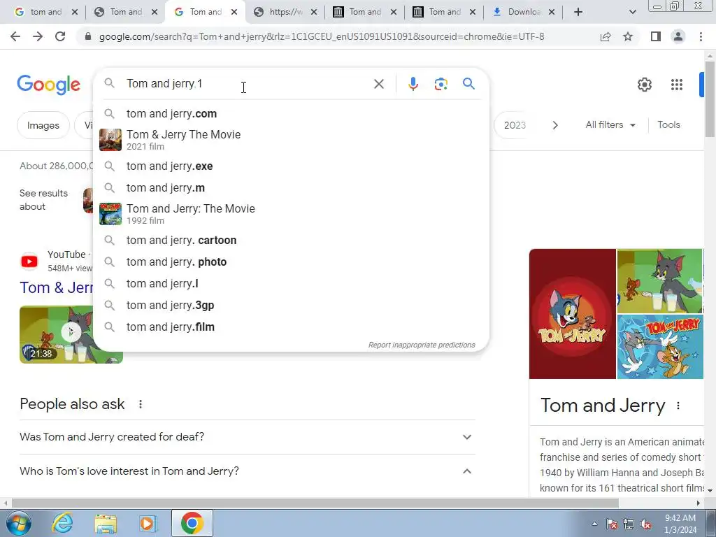
Task: Choose suggestion tom and jerry. cartoon
Action: pos(291,241)
